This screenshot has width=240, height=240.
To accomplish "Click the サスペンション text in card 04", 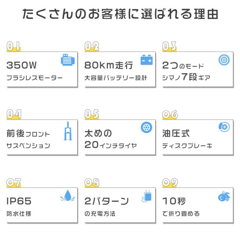I will 28,146.
